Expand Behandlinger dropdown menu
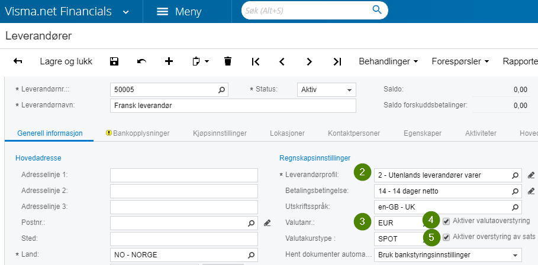This screenshot has height=265, width=538. point(388,61)
